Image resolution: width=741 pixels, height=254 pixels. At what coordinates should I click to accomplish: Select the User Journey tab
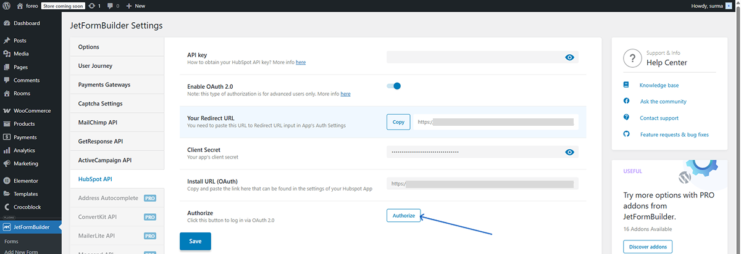(117, 66)
